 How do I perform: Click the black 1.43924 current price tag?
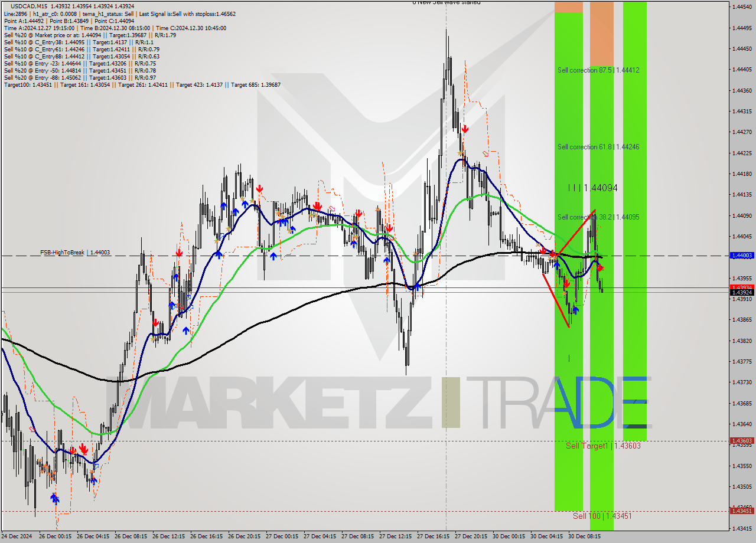click(x=742, y=292)
